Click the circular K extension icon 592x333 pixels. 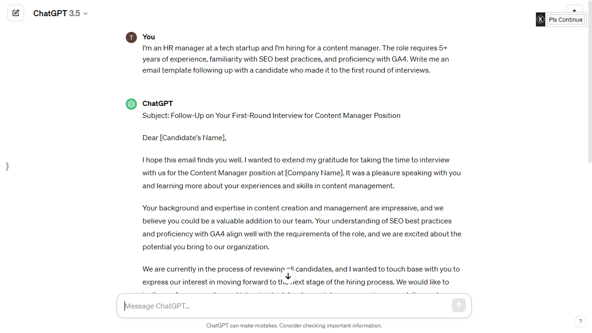(x=540, y=19)
